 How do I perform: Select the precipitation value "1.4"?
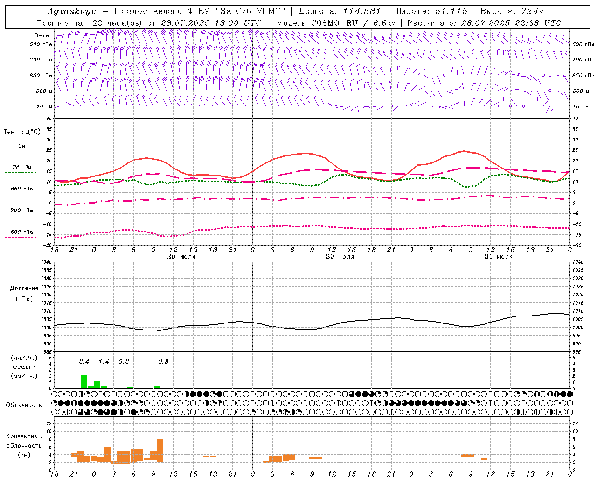click(104, 362)
